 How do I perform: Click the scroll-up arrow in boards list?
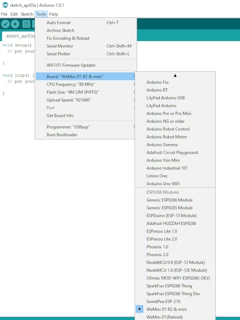pyautogui.click(x=175, y=76)
